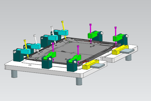Select the white pivot pin on the rear-center green clamp pillar
Image resolution: width=151 pixels, height=101 pixels.
coord(102,33)
